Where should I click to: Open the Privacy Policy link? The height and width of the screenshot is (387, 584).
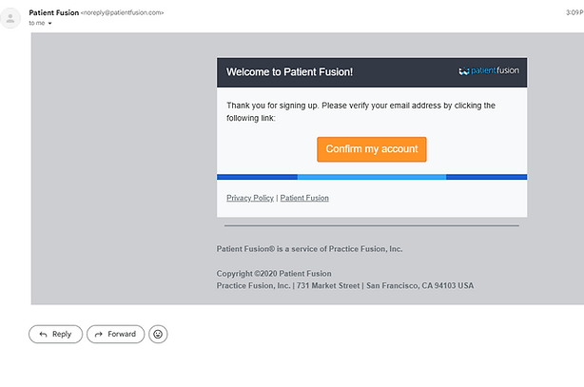(x=250, y=198)
